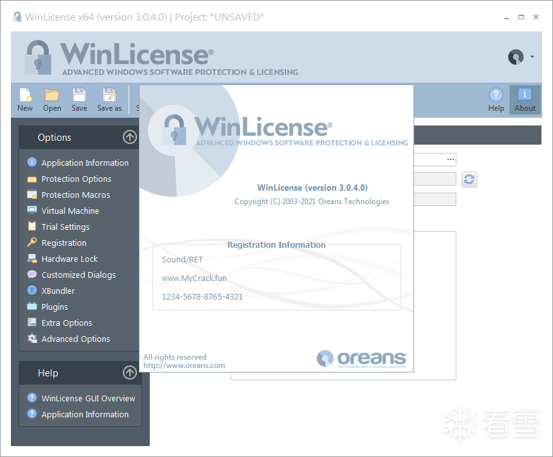This screenshot has width=553, height=457.
Task: Click the Protection Options icon
Action: pyautogui.click(x=32, y=179)
